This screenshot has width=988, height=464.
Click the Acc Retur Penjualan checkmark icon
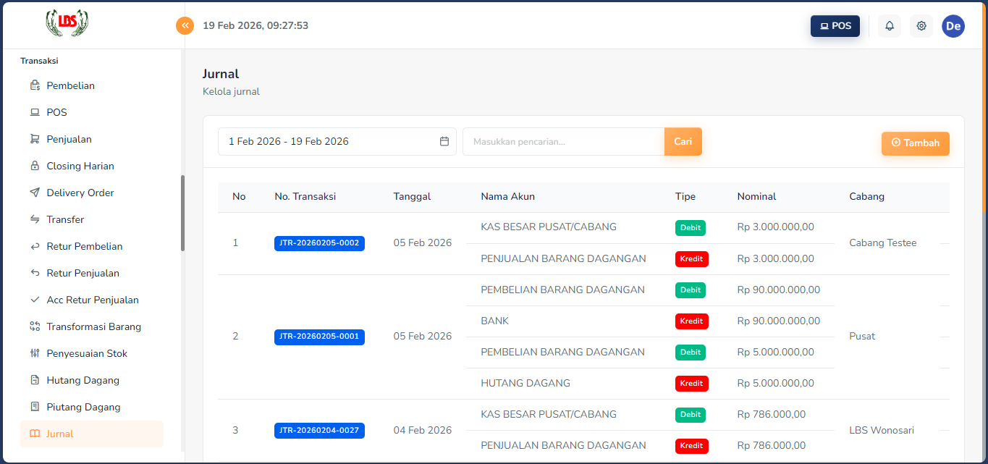click(35, 300)
